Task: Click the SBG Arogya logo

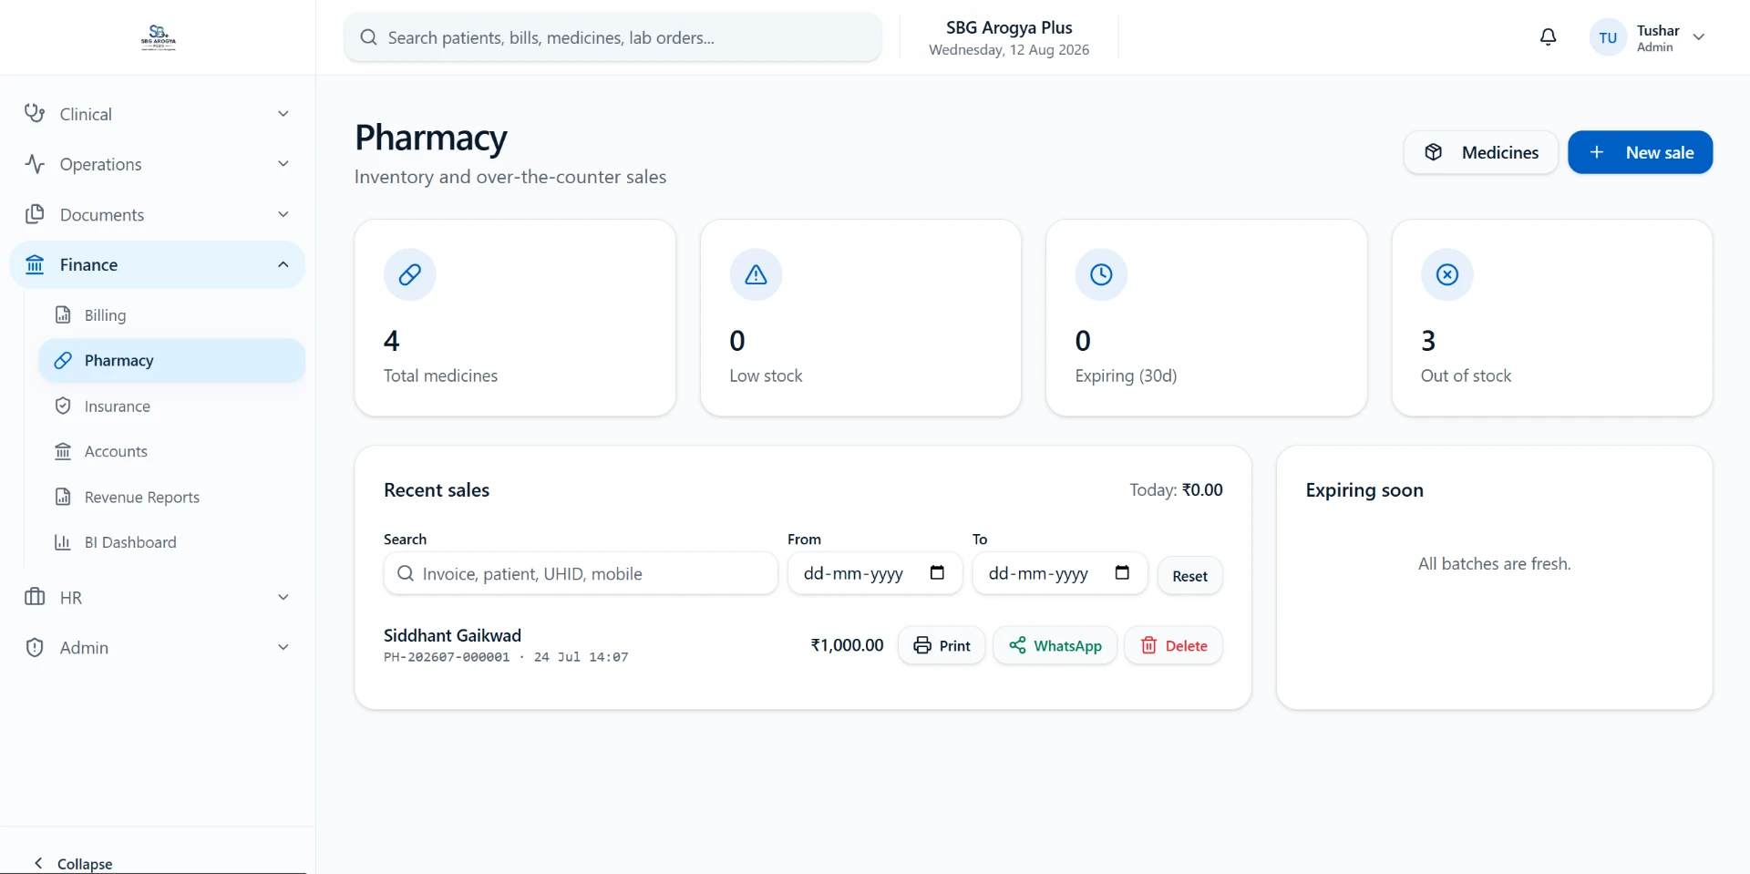Action: click(158, 37)
